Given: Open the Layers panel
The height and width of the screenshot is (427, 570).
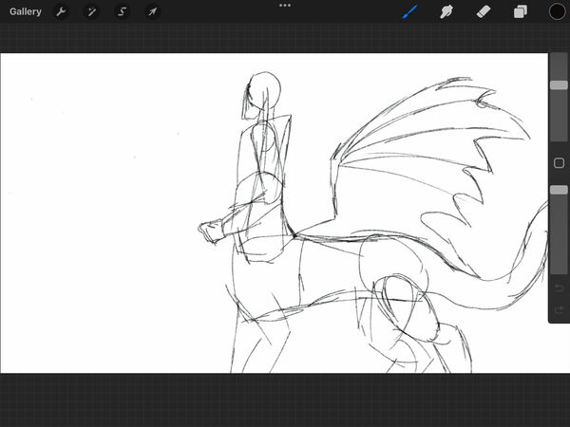Looking at the screenshot, I should tap(521, 11).
